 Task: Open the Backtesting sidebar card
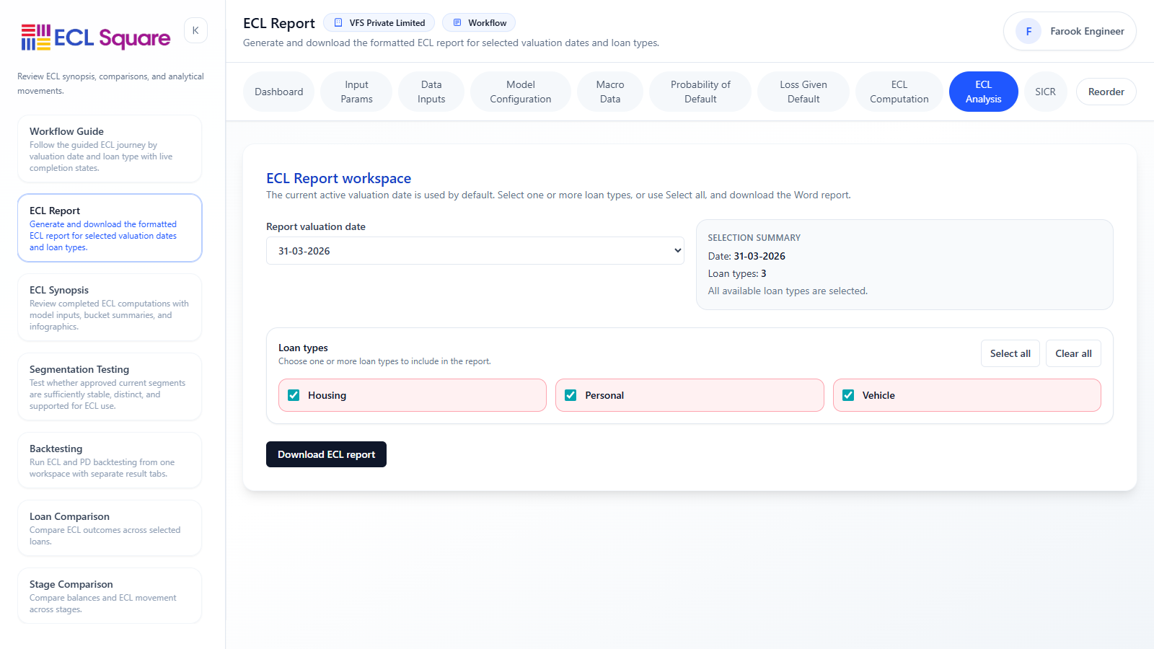coord(110,460)
